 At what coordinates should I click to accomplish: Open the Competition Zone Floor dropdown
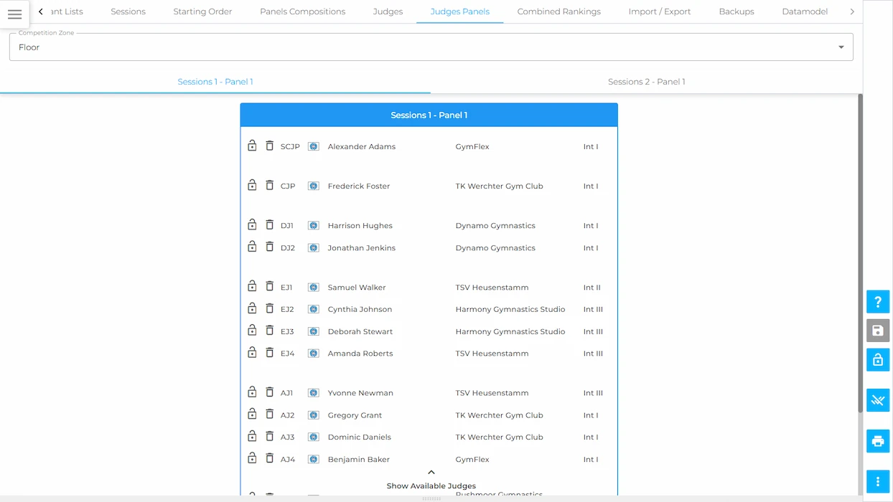[431, 47]
